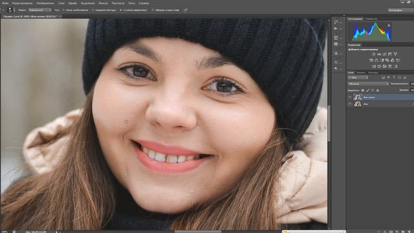Image resolution: width=414 pixels, height=233 pixels.
Task: Add a Curves adjustment layer
Action: (385, 54)
